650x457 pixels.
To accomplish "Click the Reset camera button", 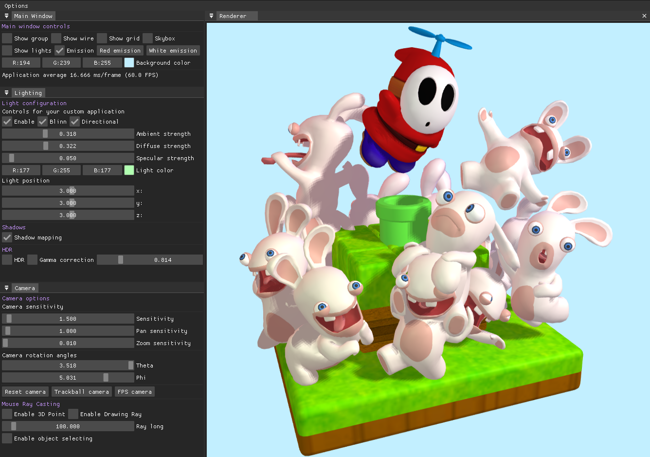I will click(25, 392).
